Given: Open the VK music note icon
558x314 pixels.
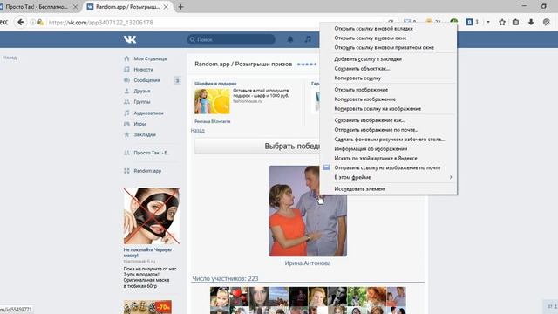Looking at the screenshot, I should tap(308, 39).
